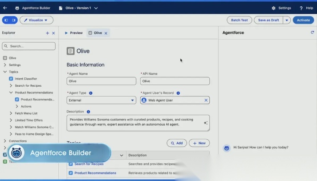317x181 pixels.
Task: Close the Explorer panel
Action: (x=53, y=33)
